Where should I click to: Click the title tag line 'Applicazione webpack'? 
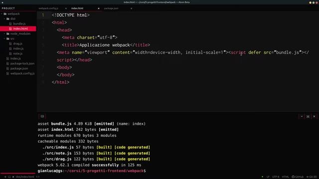click(x=106, y=45)
